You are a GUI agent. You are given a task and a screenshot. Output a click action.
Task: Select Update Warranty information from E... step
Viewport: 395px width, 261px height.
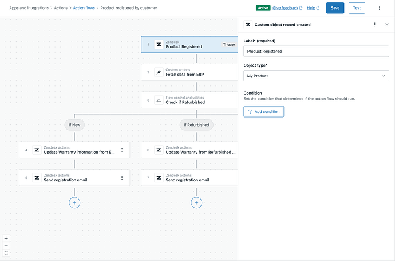coord(74,150)
